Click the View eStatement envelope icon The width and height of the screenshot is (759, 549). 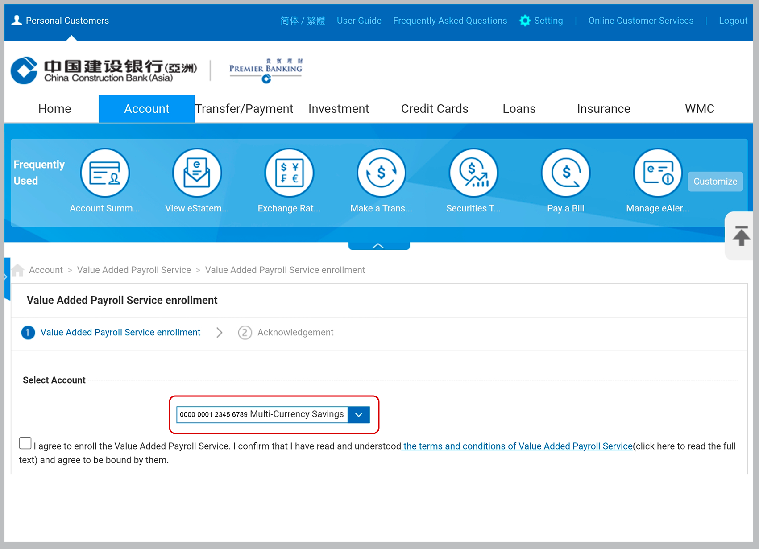click(197, 173)
